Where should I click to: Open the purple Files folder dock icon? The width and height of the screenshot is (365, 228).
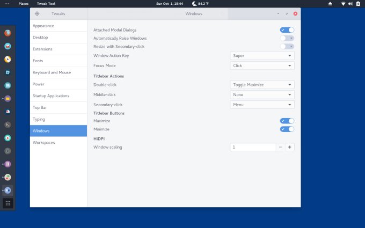click(x=8, y=99)
